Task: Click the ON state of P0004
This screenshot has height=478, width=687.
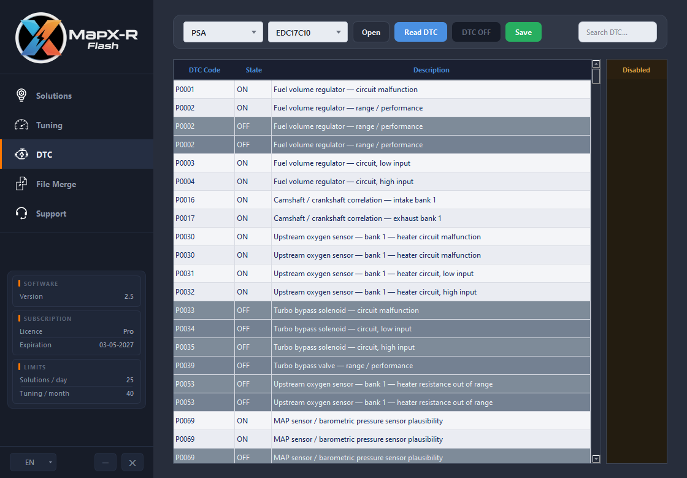Action: coord(253,182)
